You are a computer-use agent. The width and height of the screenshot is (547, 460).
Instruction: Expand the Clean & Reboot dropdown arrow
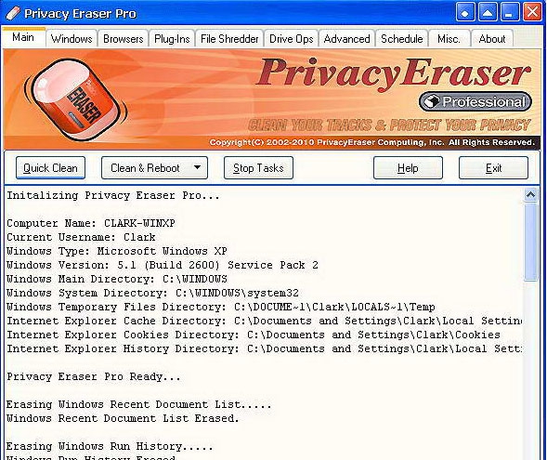(x=197, y=167)
